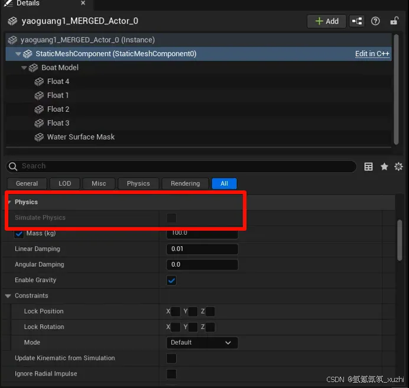
Task: Click properties panel scrollbar thumb
Action: [x=400, y=240]
